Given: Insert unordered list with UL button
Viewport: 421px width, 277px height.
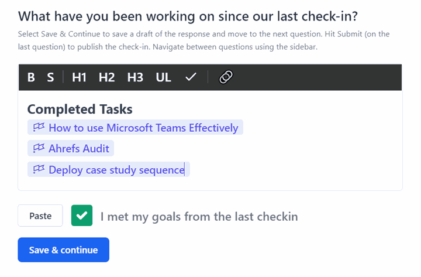Looking at the screenshot, I should coord(164,77).
